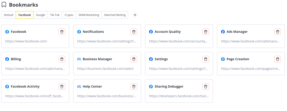The height and width of the screenshot is (111, 287).
Task: Click the Account Quality bookmark title
Action: 168,32
